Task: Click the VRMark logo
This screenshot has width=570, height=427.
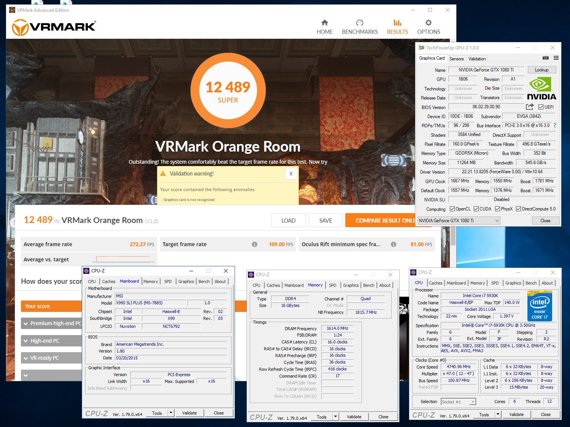Action: click(54, 27)
